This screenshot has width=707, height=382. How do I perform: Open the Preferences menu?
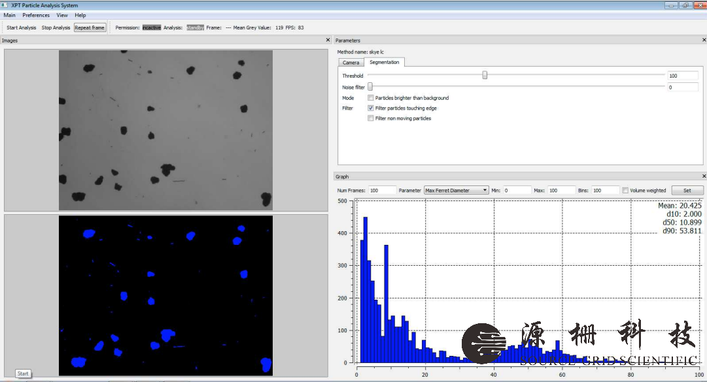pos(36,15)
